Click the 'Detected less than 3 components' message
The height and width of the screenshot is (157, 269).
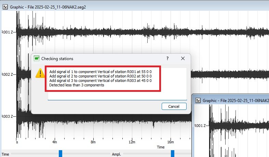click(77, 85)
